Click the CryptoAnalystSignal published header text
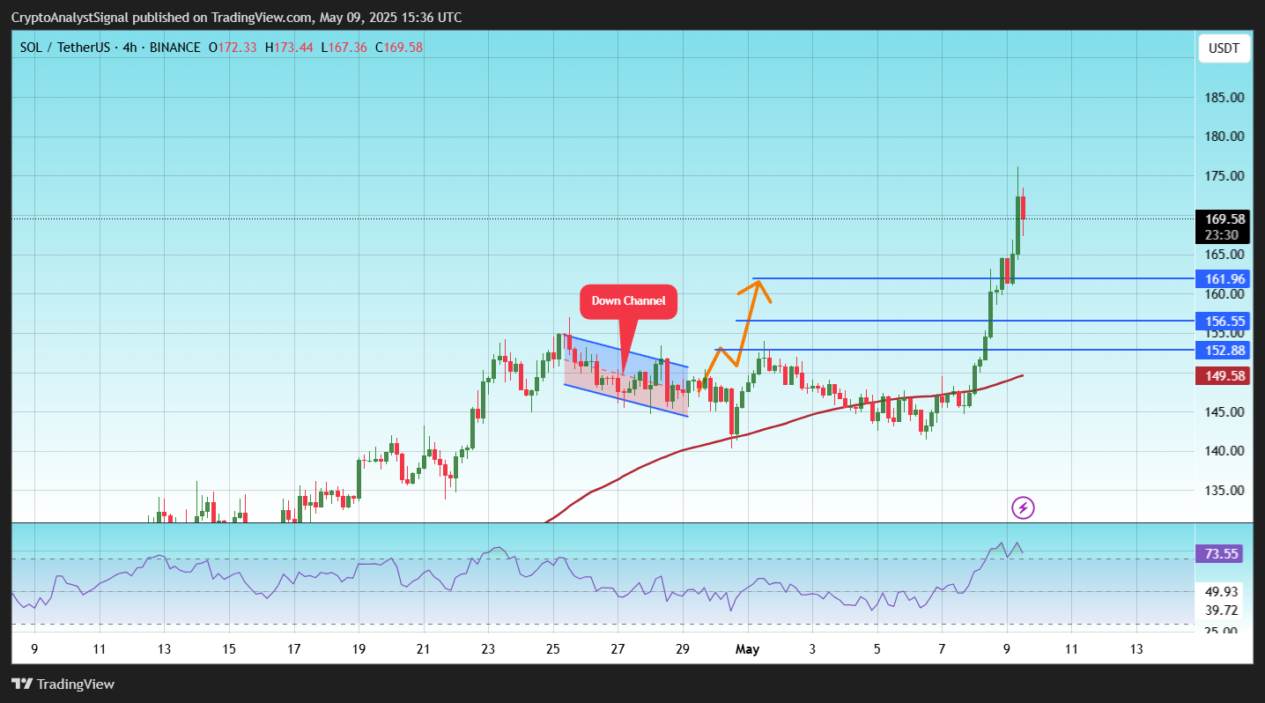 (x=236, y=18)
